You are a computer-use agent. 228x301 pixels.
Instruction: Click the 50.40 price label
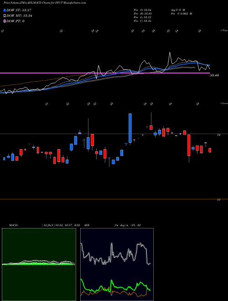[x=214, y=75]
